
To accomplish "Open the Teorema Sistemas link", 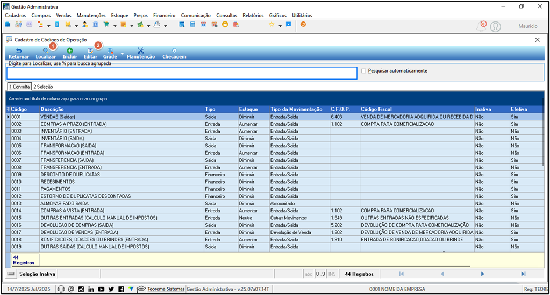I will click(x=166, y=289).
